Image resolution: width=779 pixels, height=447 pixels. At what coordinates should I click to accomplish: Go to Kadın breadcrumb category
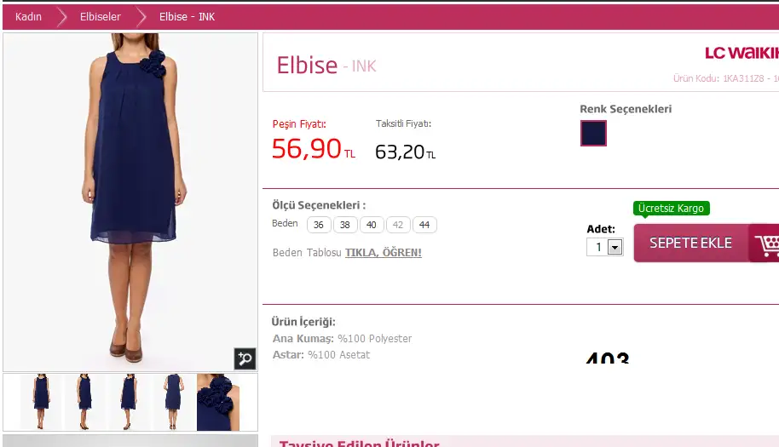click(x=28, y=17)
